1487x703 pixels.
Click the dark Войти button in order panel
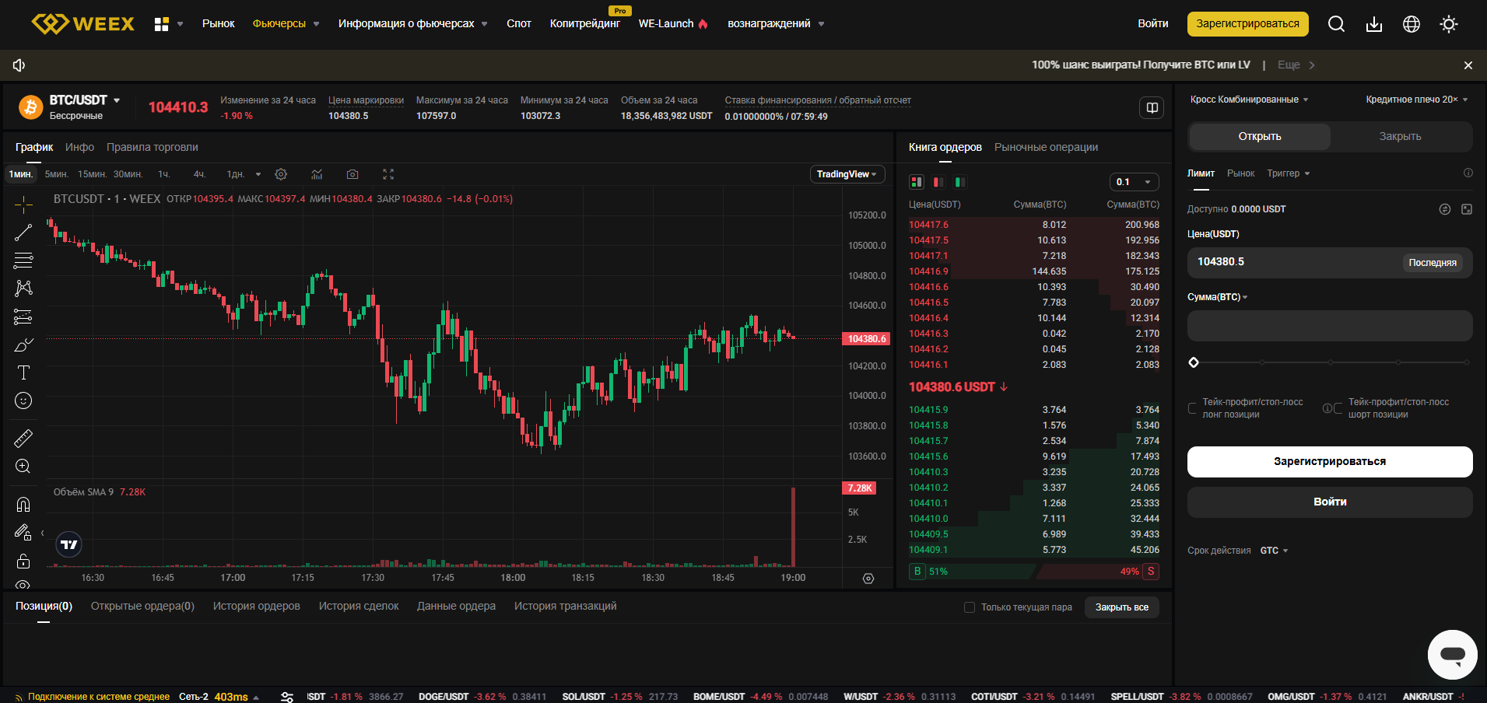pos(1330,502)
